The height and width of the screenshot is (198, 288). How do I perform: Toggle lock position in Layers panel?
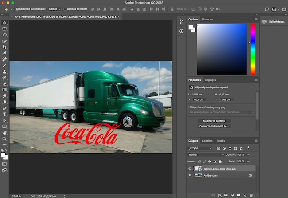210,162
